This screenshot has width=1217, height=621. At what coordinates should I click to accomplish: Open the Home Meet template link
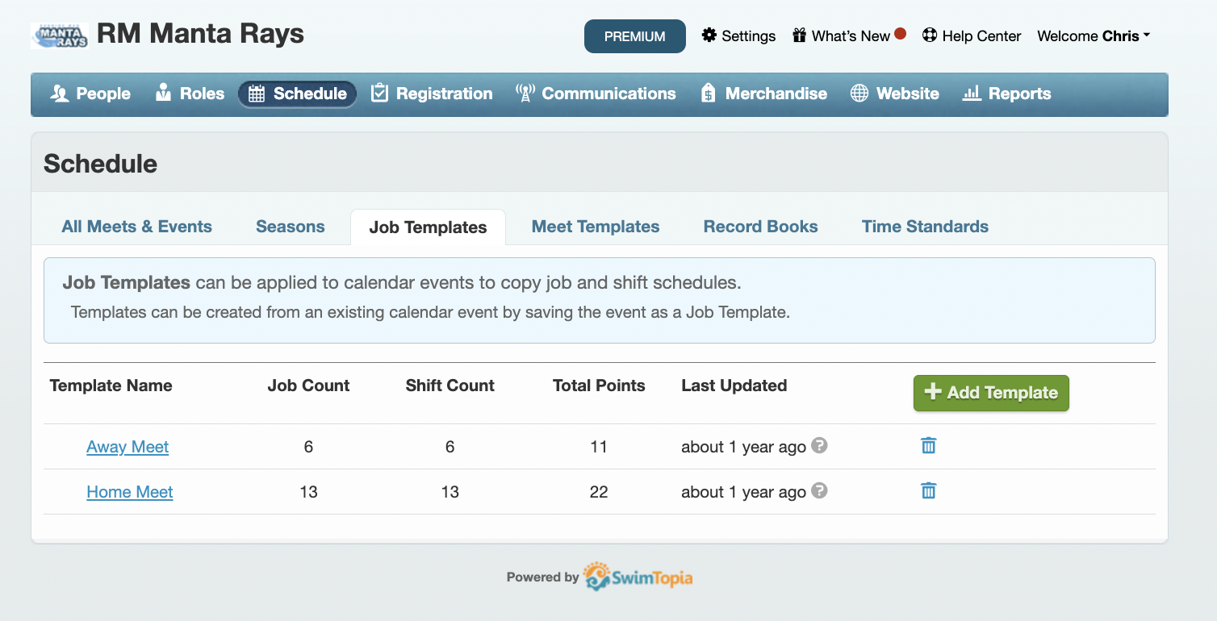(129, 491)
